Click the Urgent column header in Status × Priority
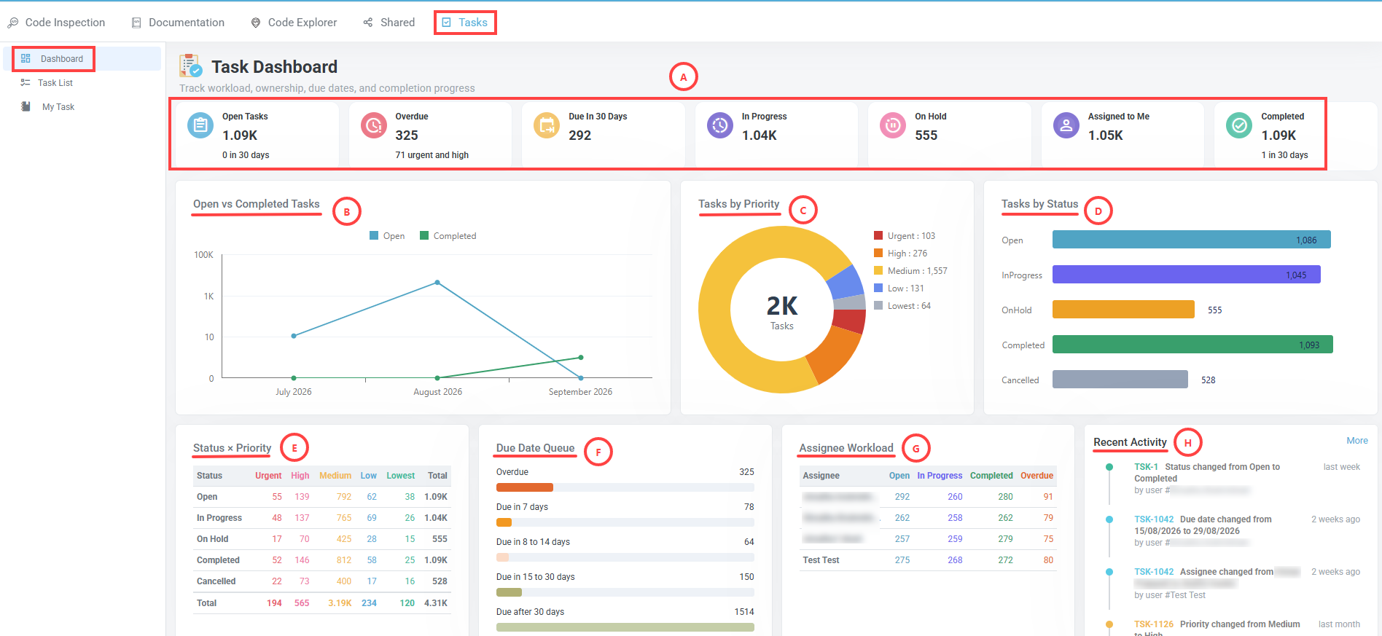 268,476
